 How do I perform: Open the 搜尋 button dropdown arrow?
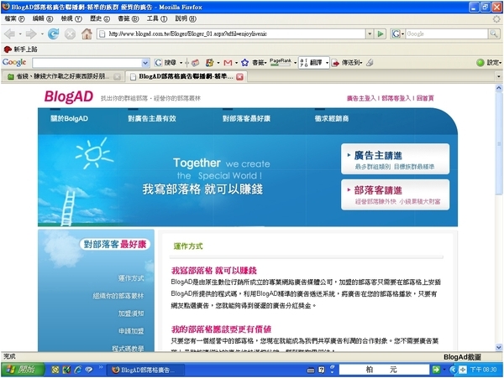click(181, 63)
